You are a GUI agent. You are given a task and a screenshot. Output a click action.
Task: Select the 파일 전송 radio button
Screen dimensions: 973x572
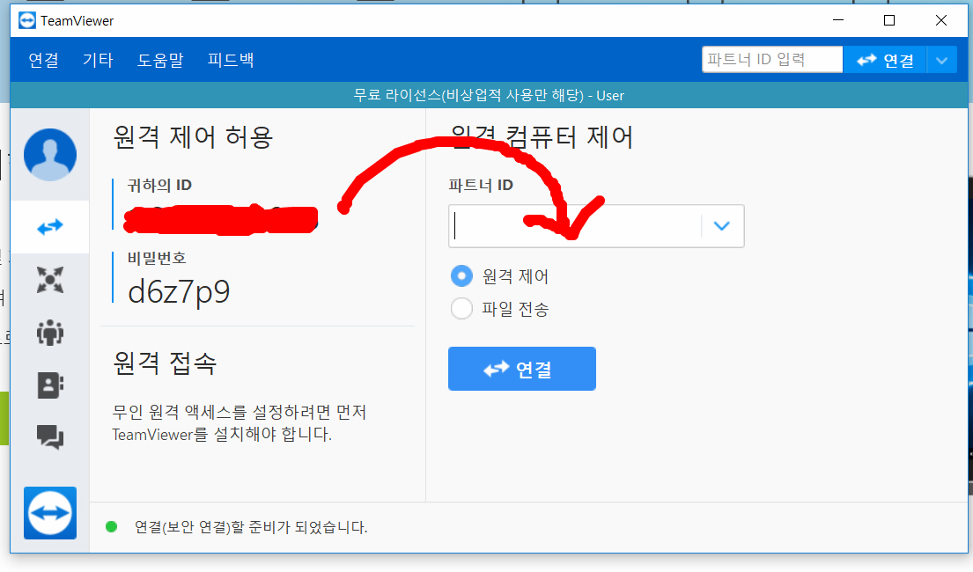(461, 308)
